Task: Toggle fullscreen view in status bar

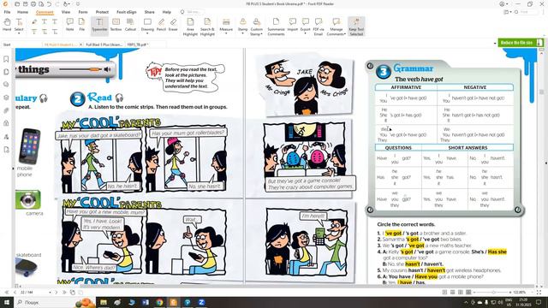Action: point(539,293)
